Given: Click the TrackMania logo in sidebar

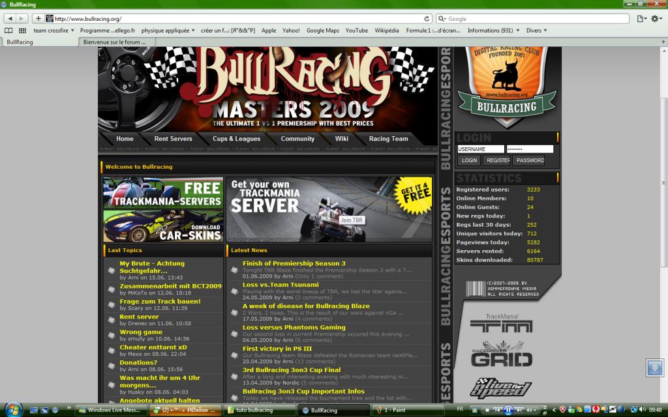Looking at the screenshot, I should point(502,323).
